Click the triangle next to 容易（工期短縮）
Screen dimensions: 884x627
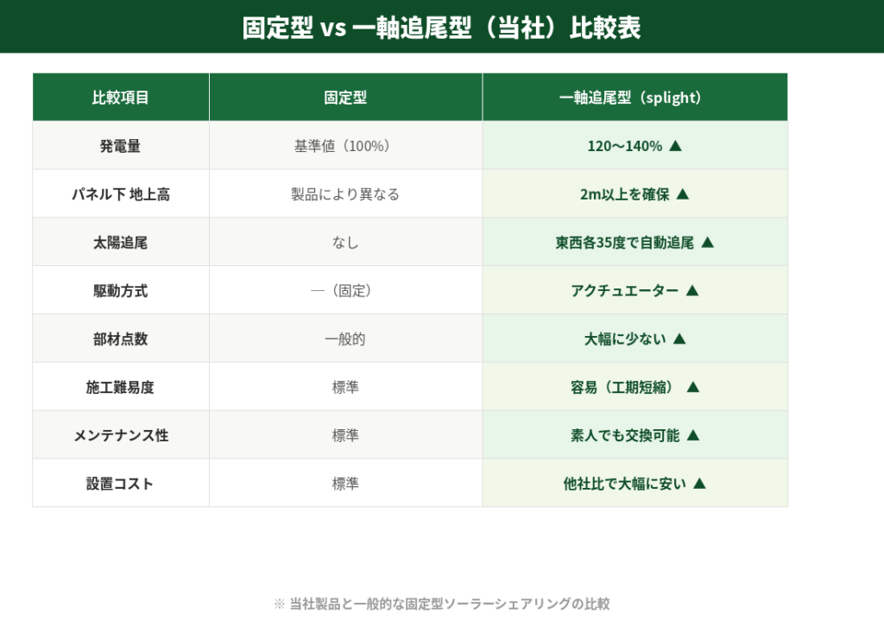click(x=692, y=388)
